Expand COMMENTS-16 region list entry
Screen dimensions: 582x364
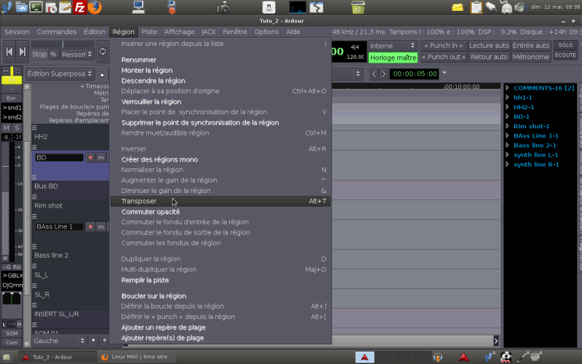507,88
